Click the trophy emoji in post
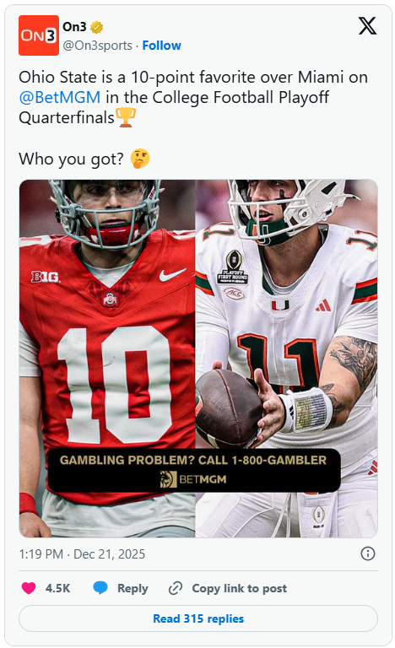395x648 pixels. point(126,117)
